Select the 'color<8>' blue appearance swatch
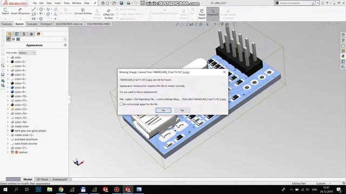 tap(12, 87)
